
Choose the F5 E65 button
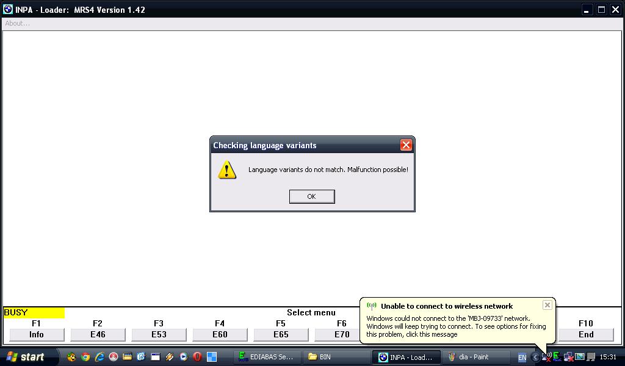281,334
